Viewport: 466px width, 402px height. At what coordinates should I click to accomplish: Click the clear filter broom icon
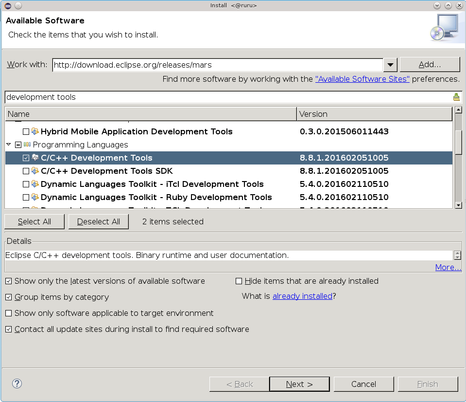coord(456,97)
